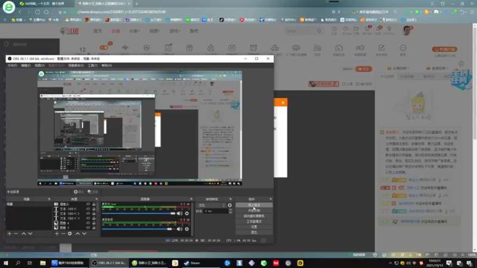Expand the 游戏 menu in the Douyu navigation
Screen dimensions: 477x268
point(175,31)
